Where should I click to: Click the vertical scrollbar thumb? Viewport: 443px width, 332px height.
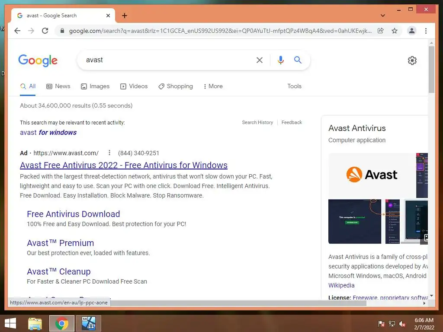[x=431, y=70]
